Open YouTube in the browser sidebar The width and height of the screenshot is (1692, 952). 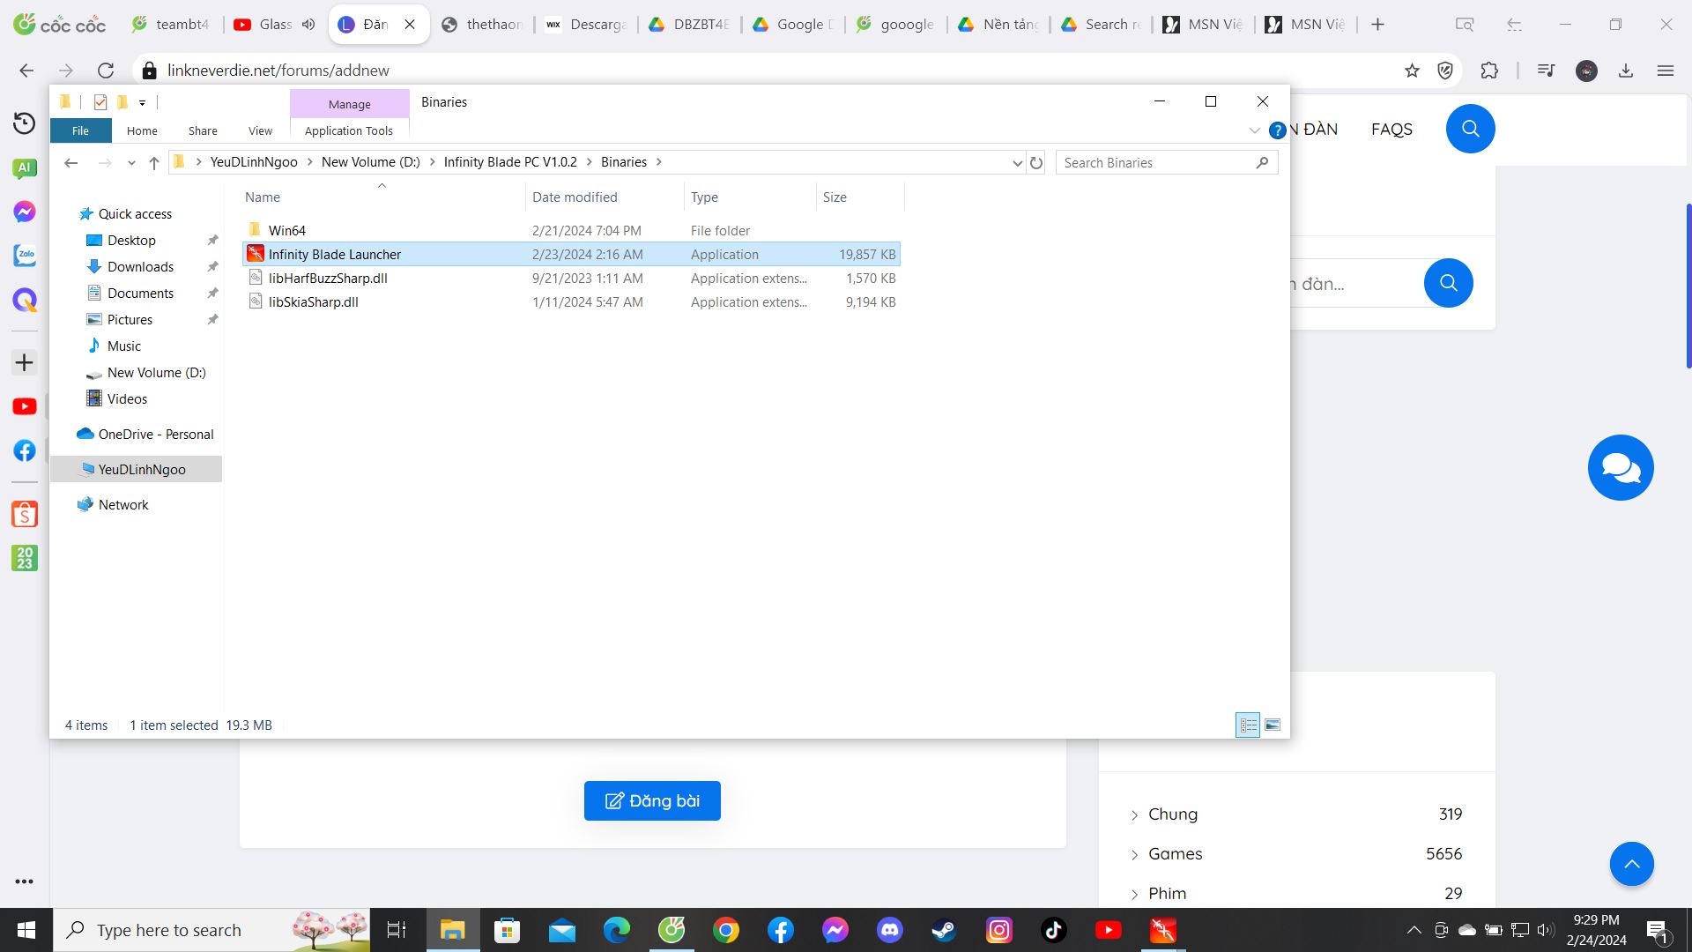pyautogui.click(x=25, y=406)
